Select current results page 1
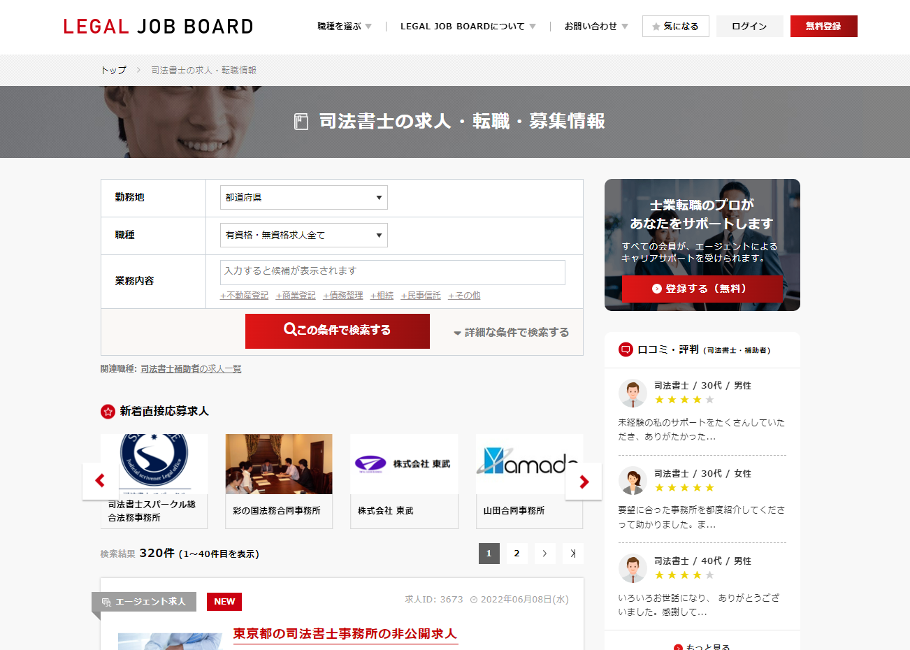Image resolution: width=910 pixels, height=650 pixels. pyautogui.click(x=489, y=554)
